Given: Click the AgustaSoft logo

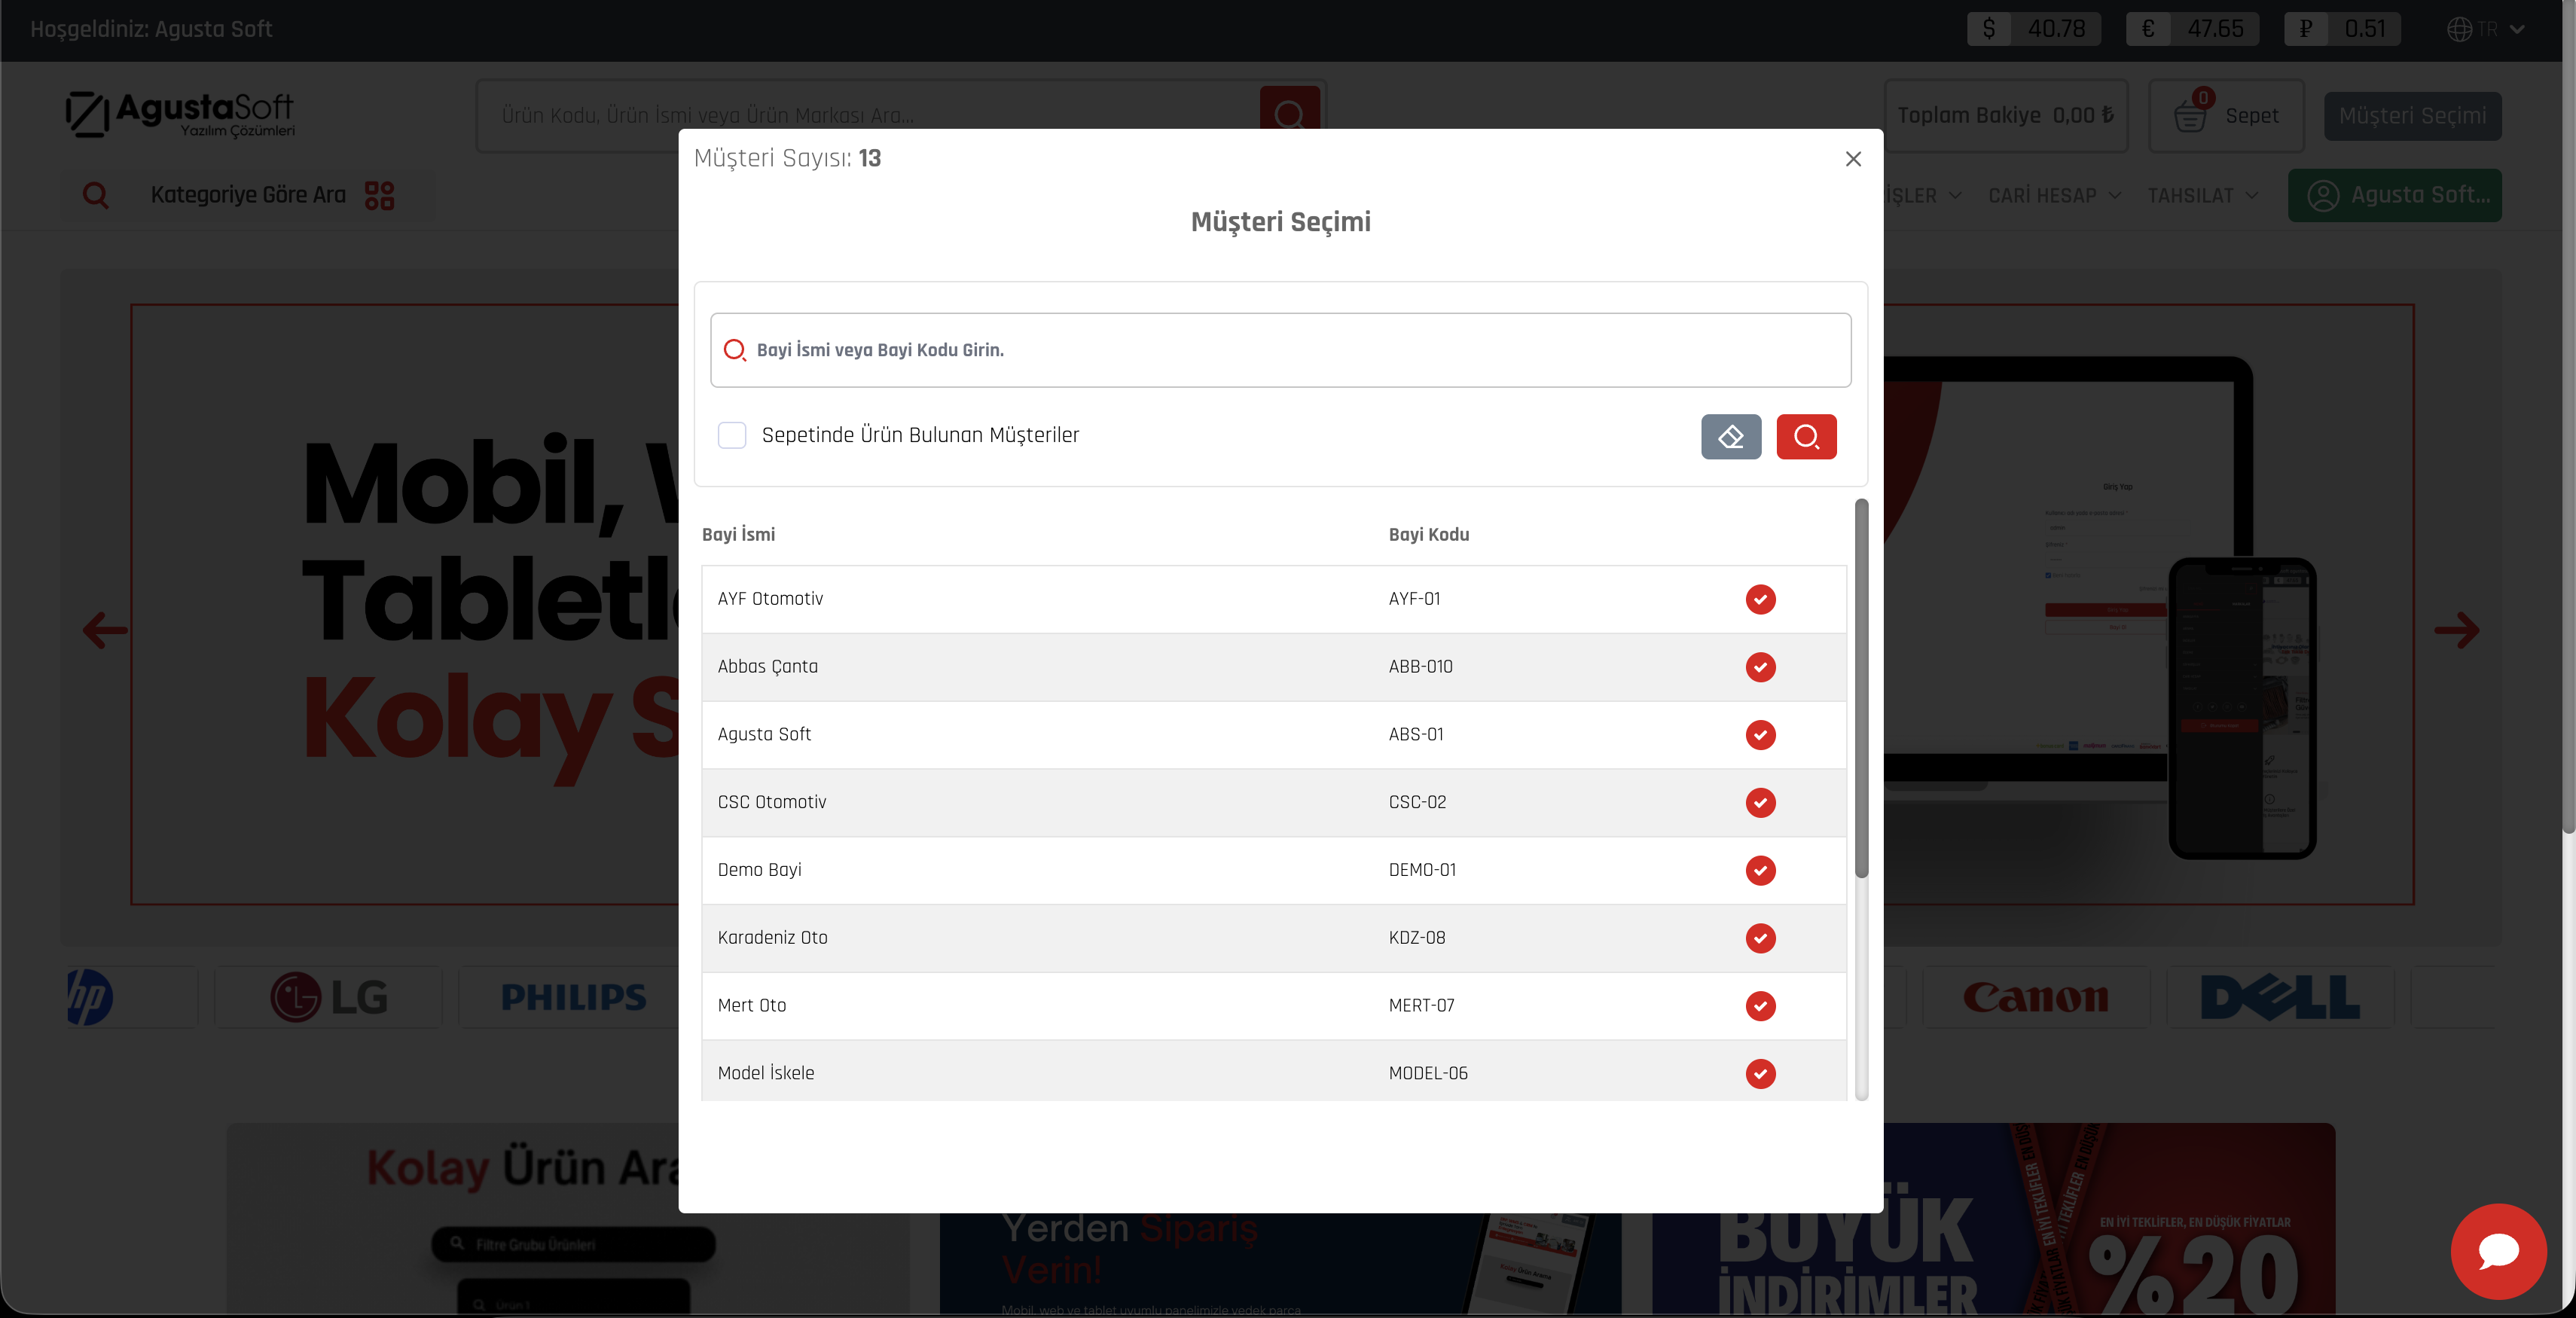Looking at the screenshot, I should (x=180, y=114).
